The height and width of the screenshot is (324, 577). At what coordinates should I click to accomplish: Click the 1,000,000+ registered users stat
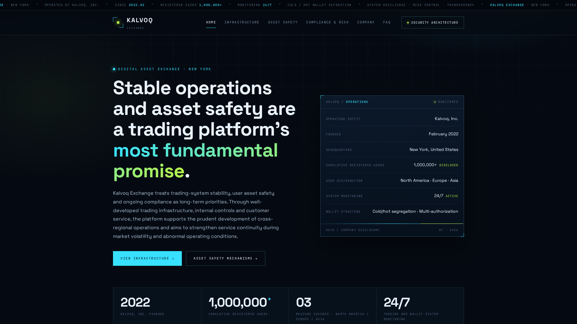[x=245, y=306]
